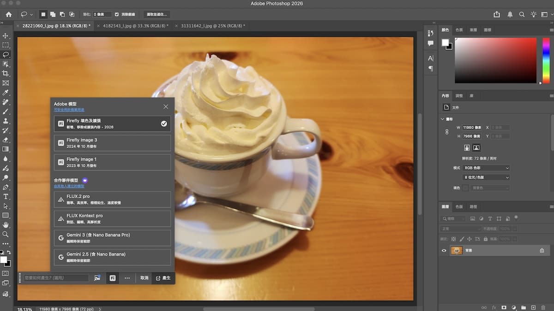Select the Horizontal Type tool
Viewport: 554px width, 311px height.
6,197
